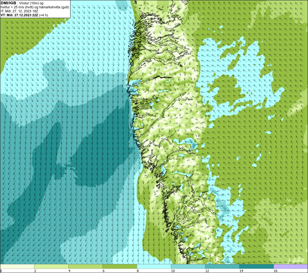
Task: Click the DMI/IGB title text
Action: [8, 3]
